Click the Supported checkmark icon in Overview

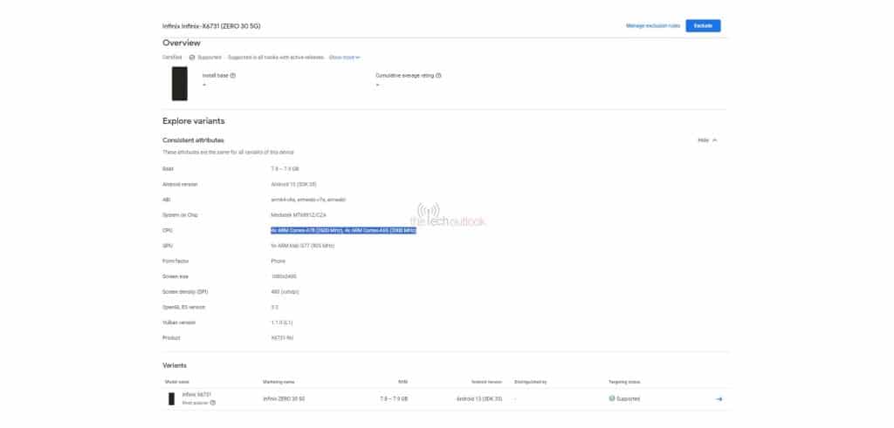click(x=192, y=58)
